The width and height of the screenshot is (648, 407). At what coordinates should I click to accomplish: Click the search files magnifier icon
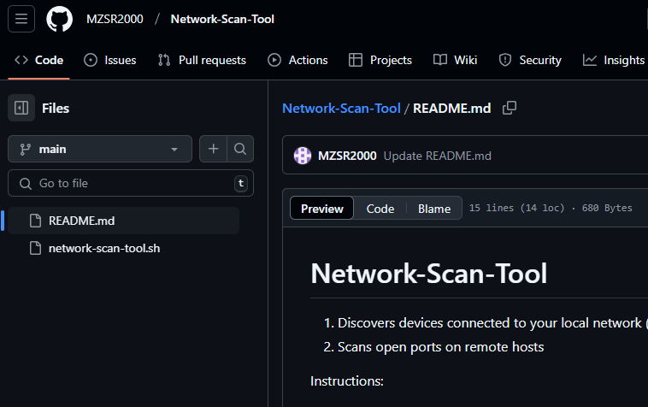[x=240, y=149]
